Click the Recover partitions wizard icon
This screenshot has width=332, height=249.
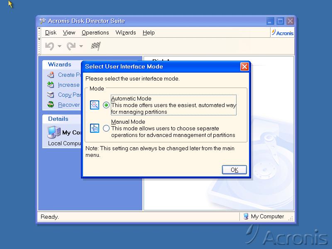(51, 105)
